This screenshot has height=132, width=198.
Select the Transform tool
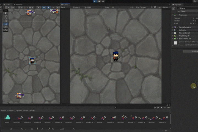pyautogui.click(x=5, y=27)
